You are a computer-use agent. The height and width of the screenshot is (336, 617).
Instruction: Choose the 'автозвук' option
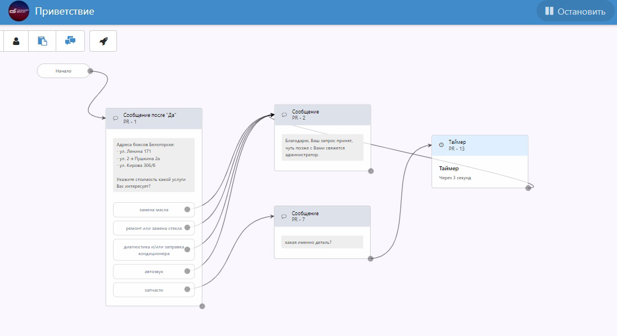pyautogui.click(x=154, y=271)
